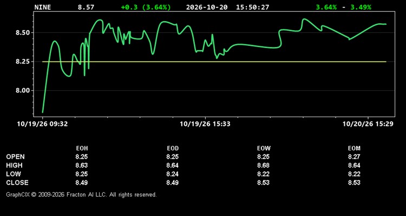Click the EOM close value 8.53
This screenshot has width=406, height=216.
354,183
